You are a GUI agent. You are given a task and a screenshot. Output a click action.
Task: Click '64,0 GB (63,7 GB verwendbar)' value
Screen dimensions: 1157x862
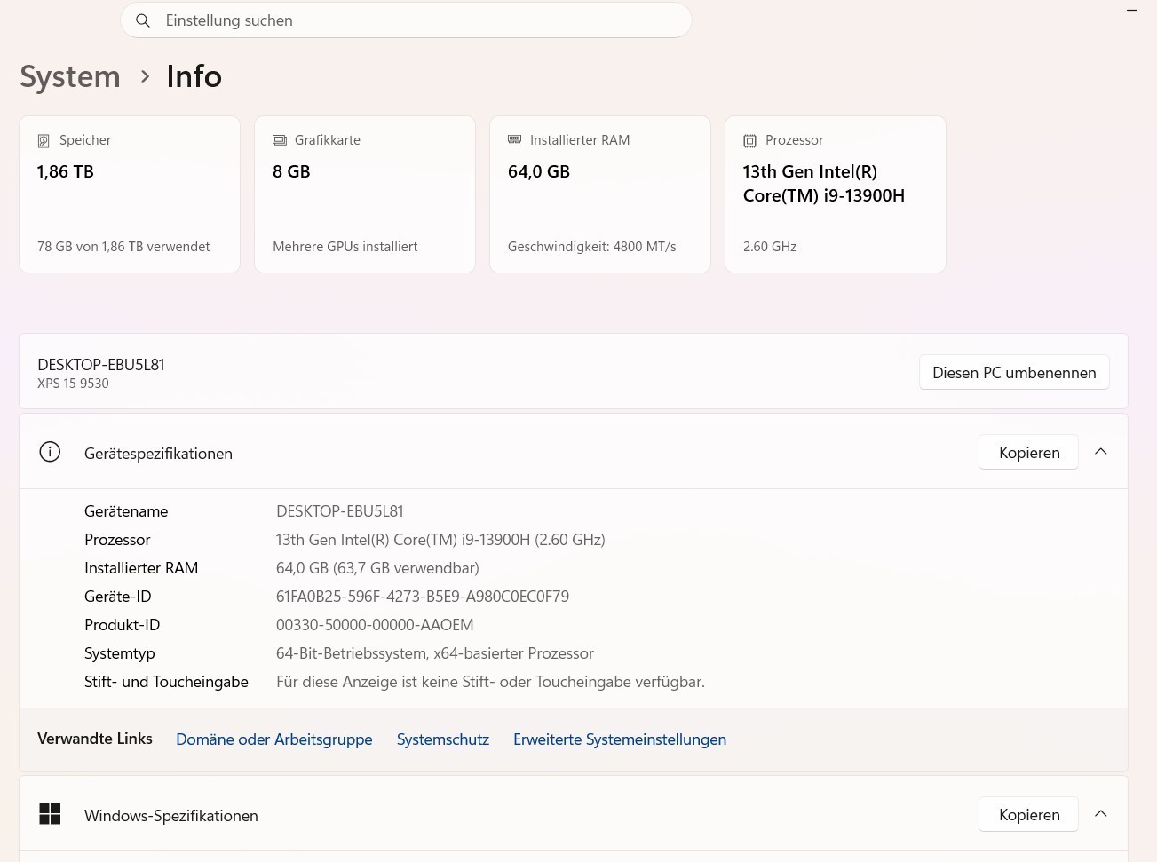tap(377, 568)
